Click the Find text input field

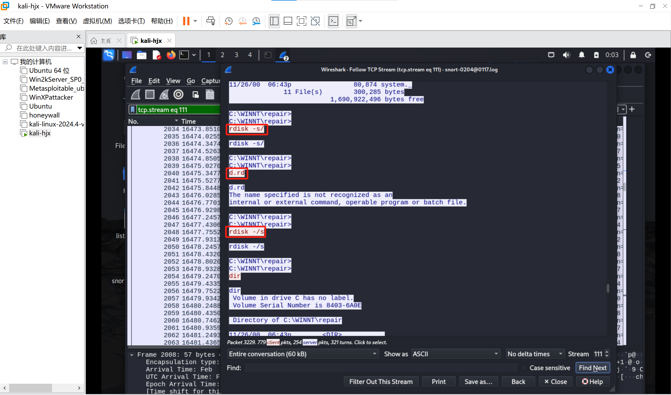point(381,368)
